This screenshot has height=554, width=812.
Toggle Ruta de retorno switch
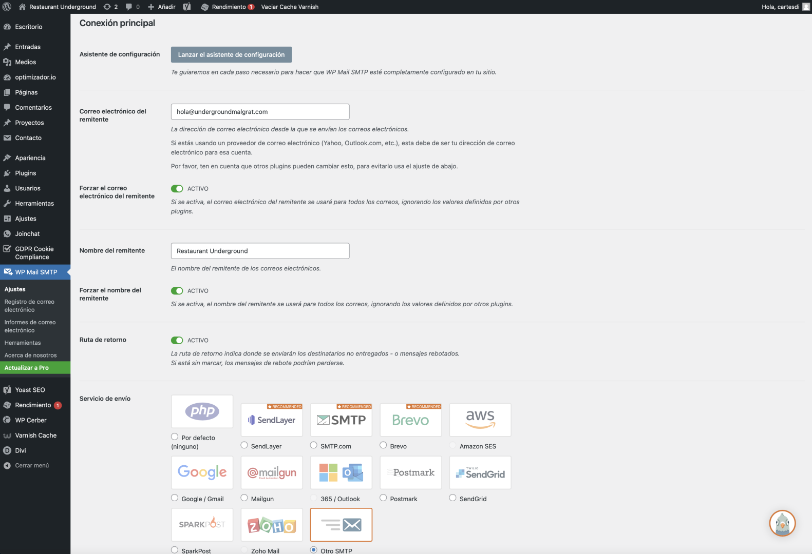(x=177, y=340)
